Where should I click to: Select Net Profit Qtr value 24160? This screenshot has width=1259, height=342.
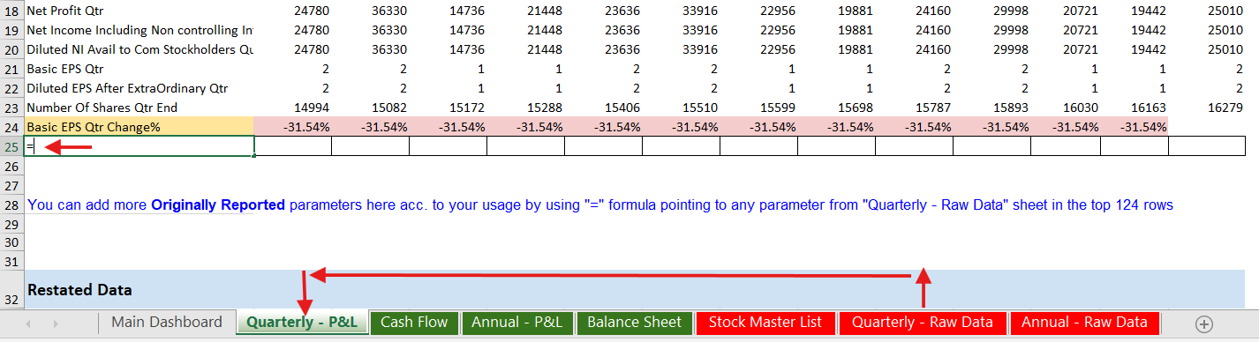point(915,12)
